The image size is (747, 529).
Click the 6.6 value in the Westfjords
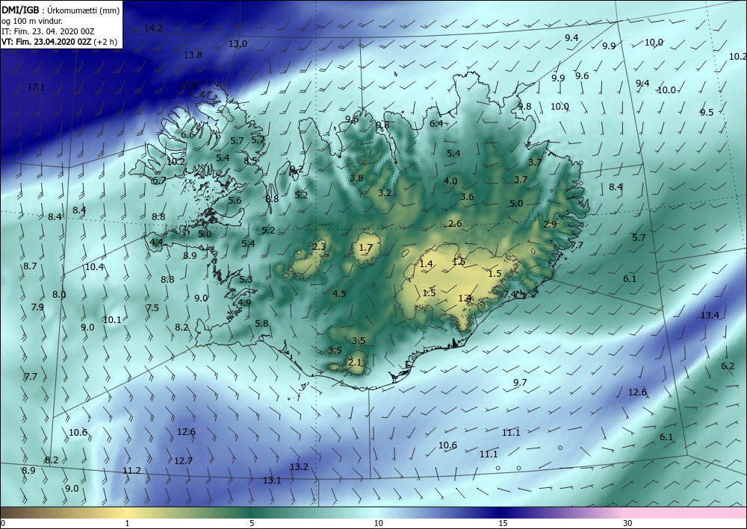coord(187,134)
